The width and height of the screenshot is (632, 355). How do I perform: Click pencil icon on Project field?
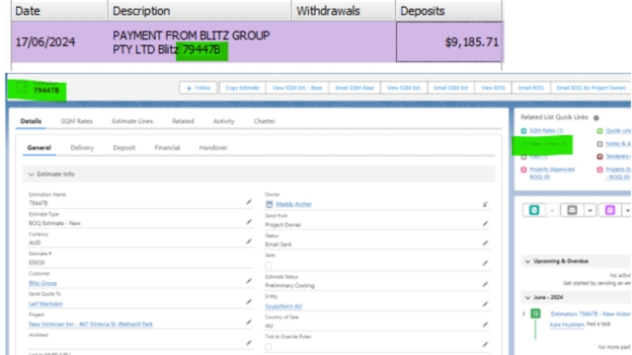click(x=249, y=322)
